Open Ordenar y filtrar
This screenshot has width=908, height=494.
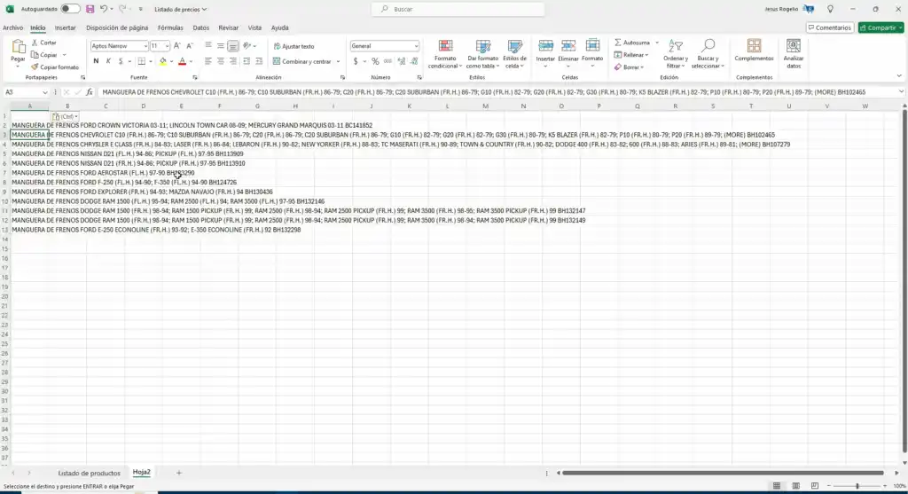[676, 54]
